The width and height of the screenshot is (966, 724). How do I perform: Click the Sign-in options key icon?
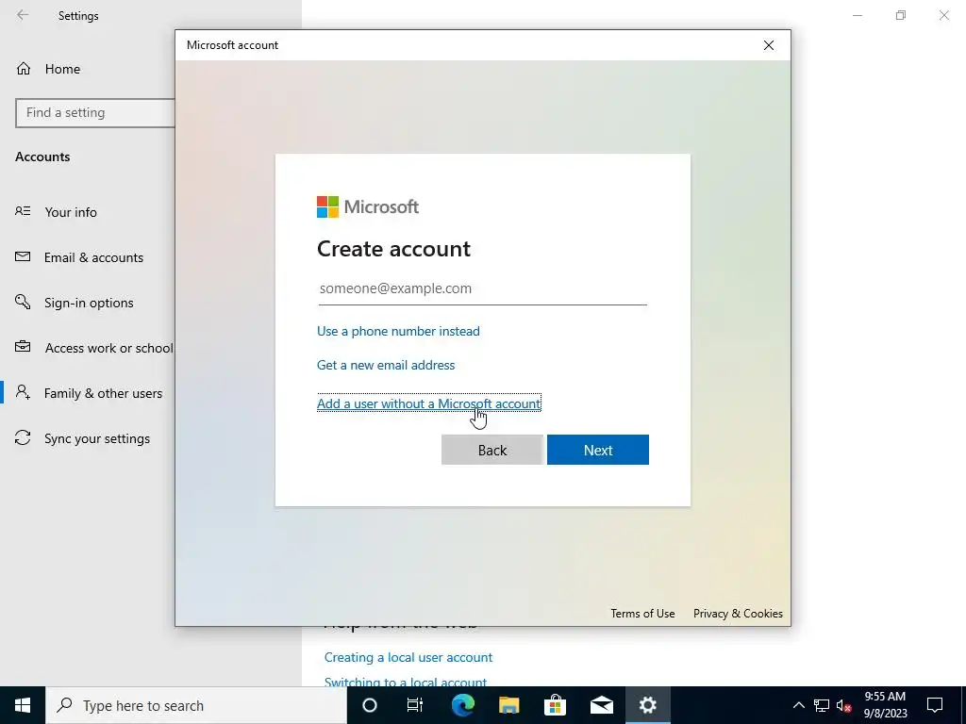click(x=23, y=302)
